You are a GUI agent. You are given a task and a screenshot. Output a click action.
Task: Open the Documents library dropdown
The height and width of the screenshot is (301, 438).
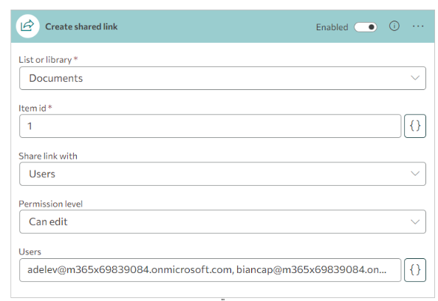tap(222, 78)
